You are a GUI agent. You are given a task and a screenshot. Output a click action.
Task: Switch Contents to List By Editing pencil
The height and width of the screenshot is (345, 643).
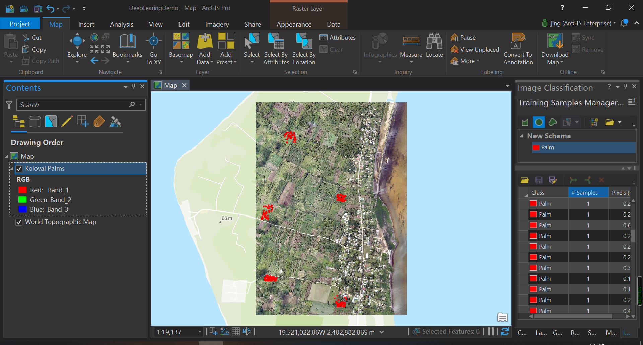point(67,122)
